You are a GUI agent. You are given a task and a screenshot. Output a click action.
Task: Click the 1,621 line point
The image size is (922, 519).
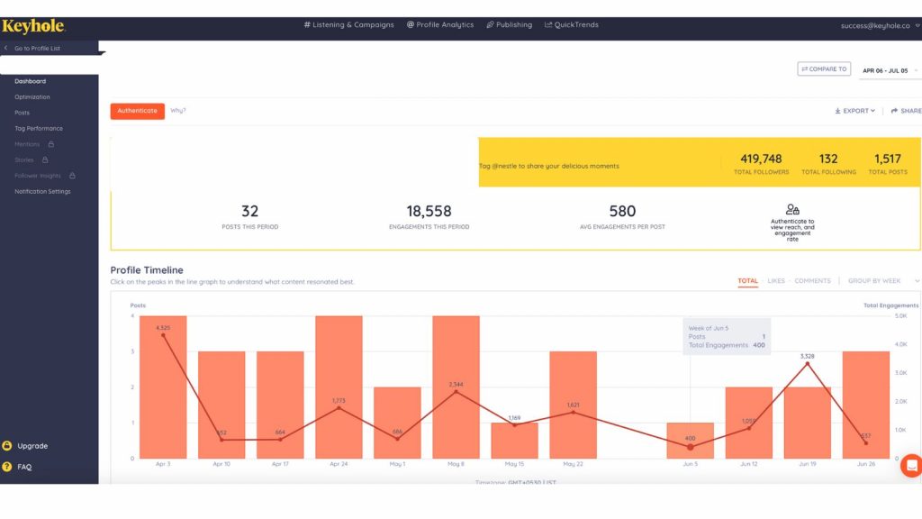point(574,413)
